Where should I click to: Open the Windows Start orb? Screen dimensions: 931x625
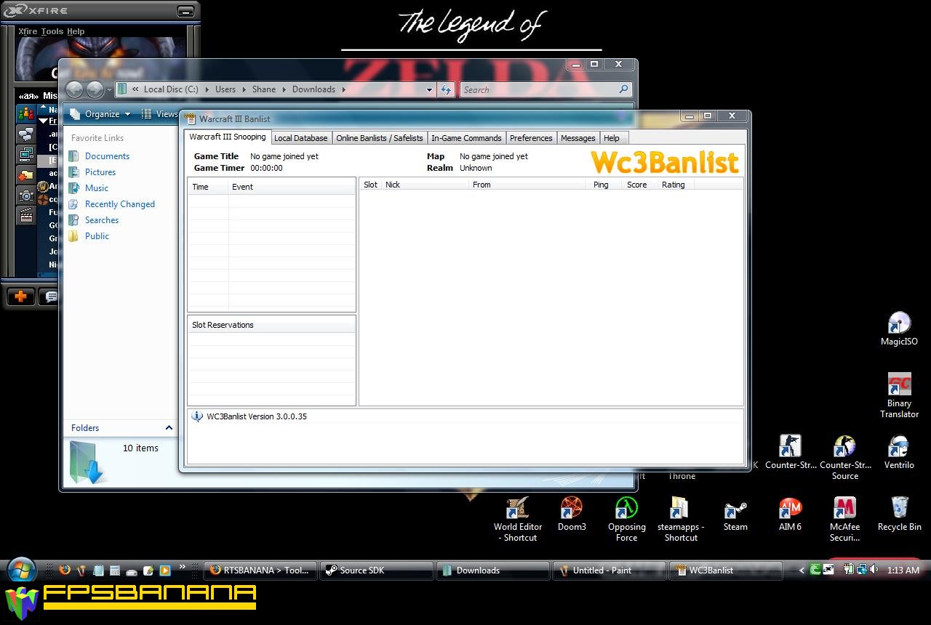[21, 570]
